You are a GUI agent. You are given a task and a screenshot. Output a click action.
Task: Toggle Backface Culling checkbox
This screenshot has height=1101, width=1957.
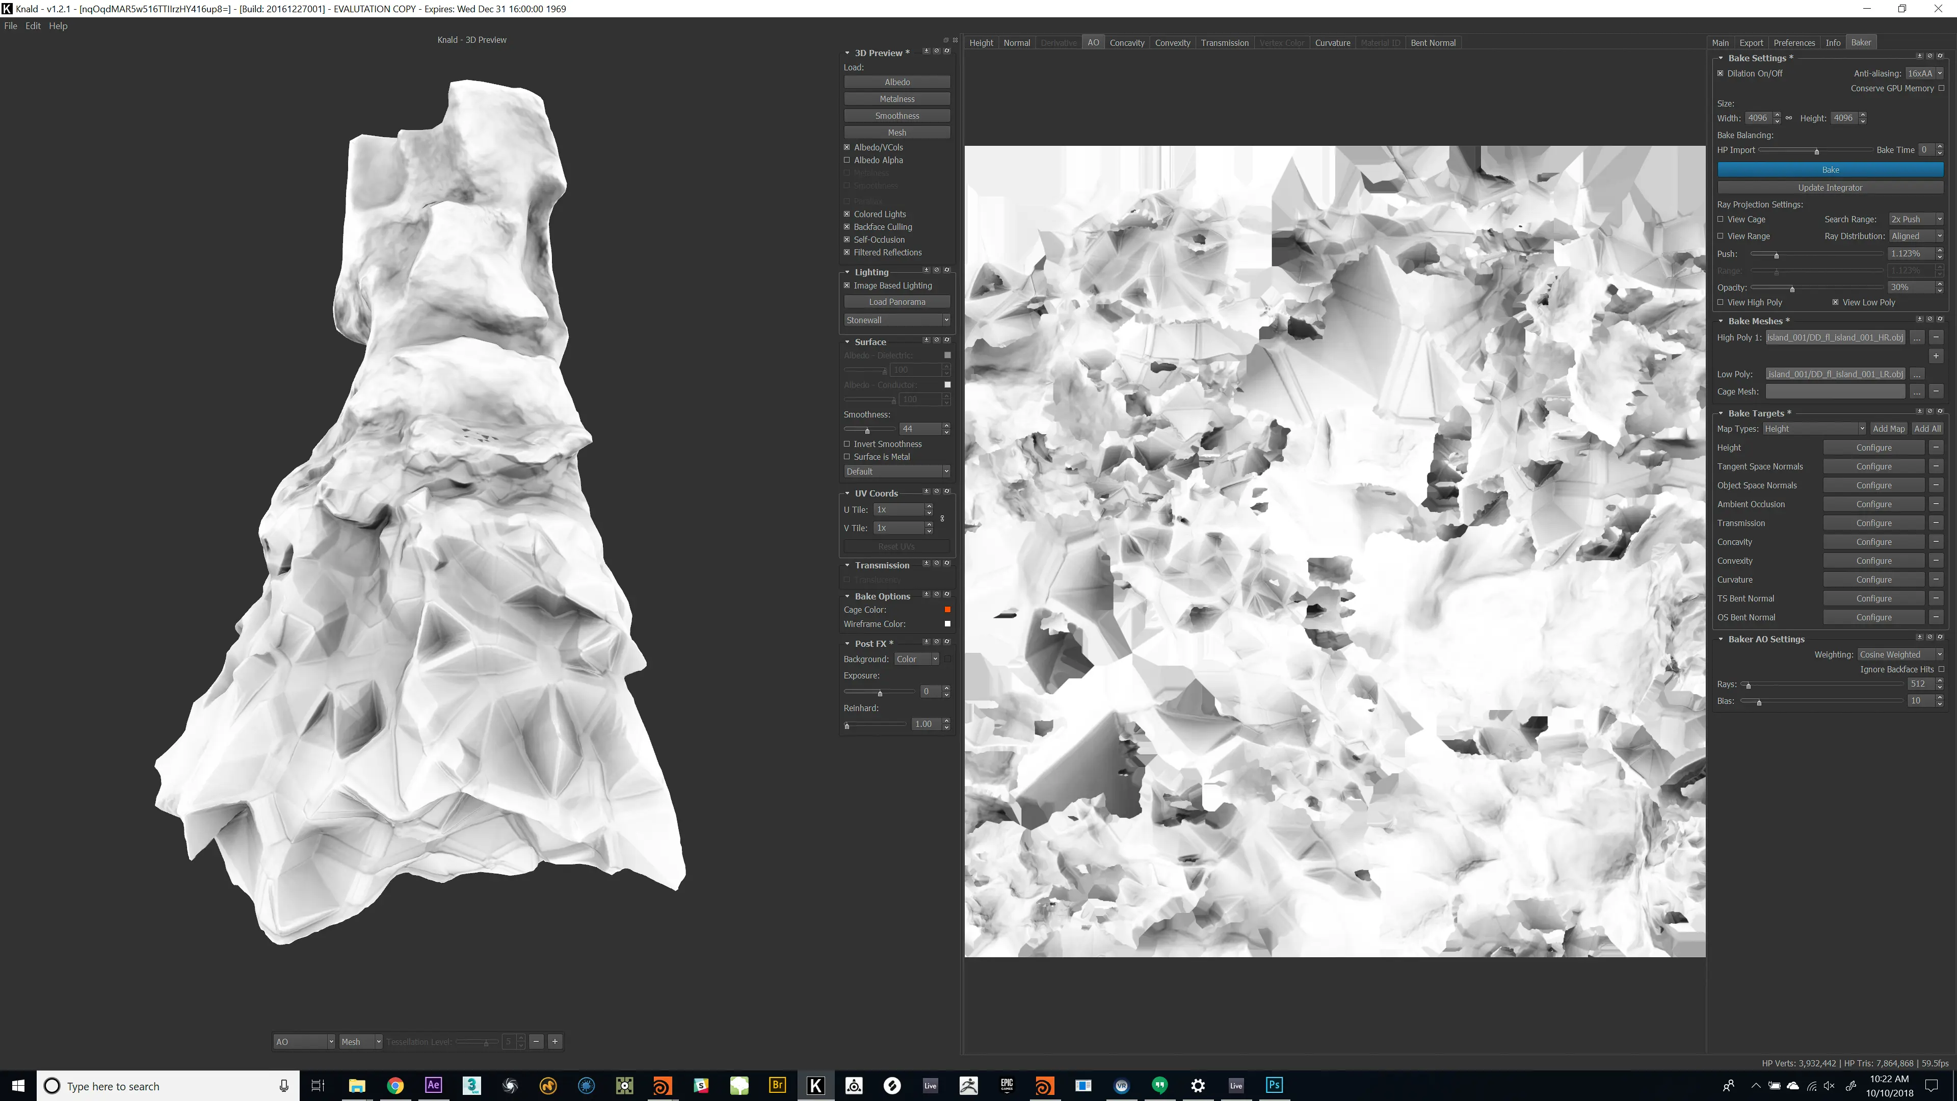point(847,226)
